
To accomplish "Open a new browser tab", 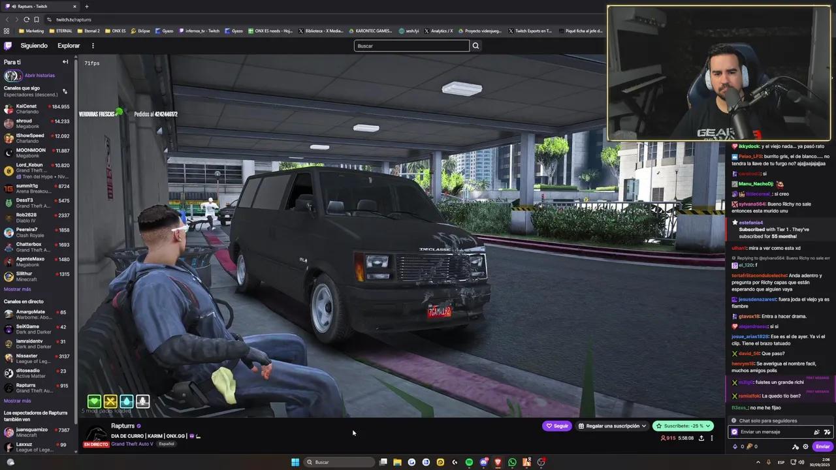I will click(86, 7).
